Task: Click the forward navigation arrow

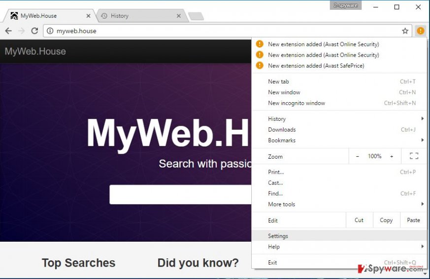Action: [21, 31]
